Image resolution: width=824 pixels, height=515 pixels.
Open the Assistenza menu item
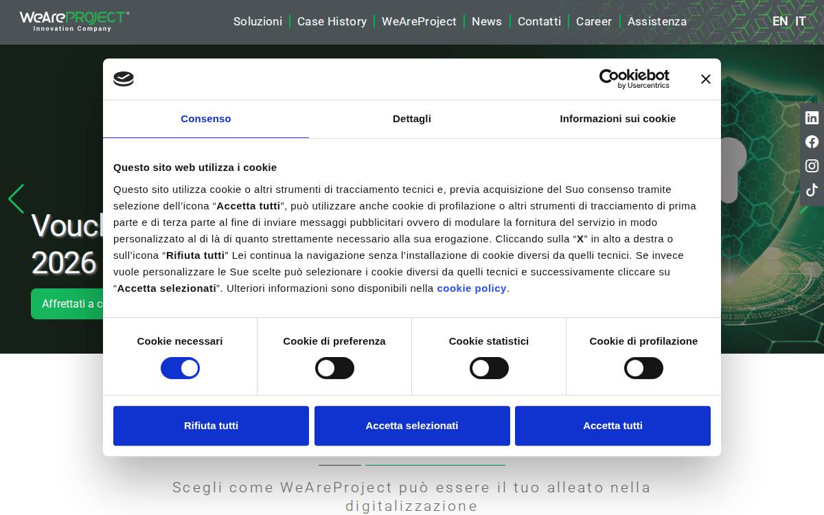point(657,21)
